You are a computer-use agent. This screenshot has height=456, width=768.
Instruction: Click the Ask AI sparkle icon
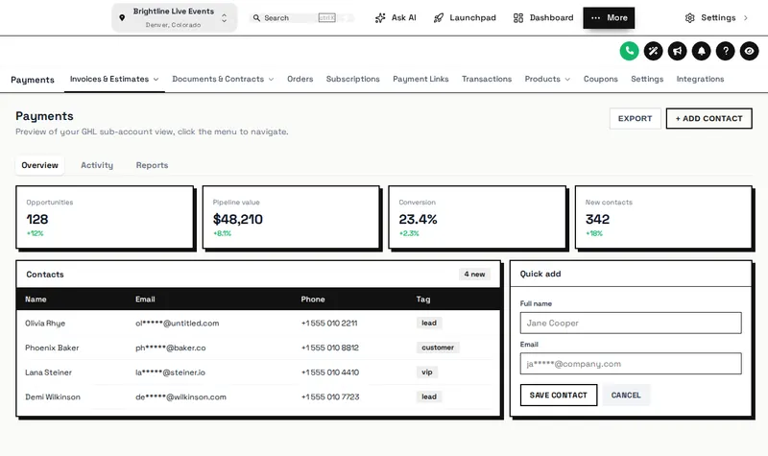pos(380,17)
